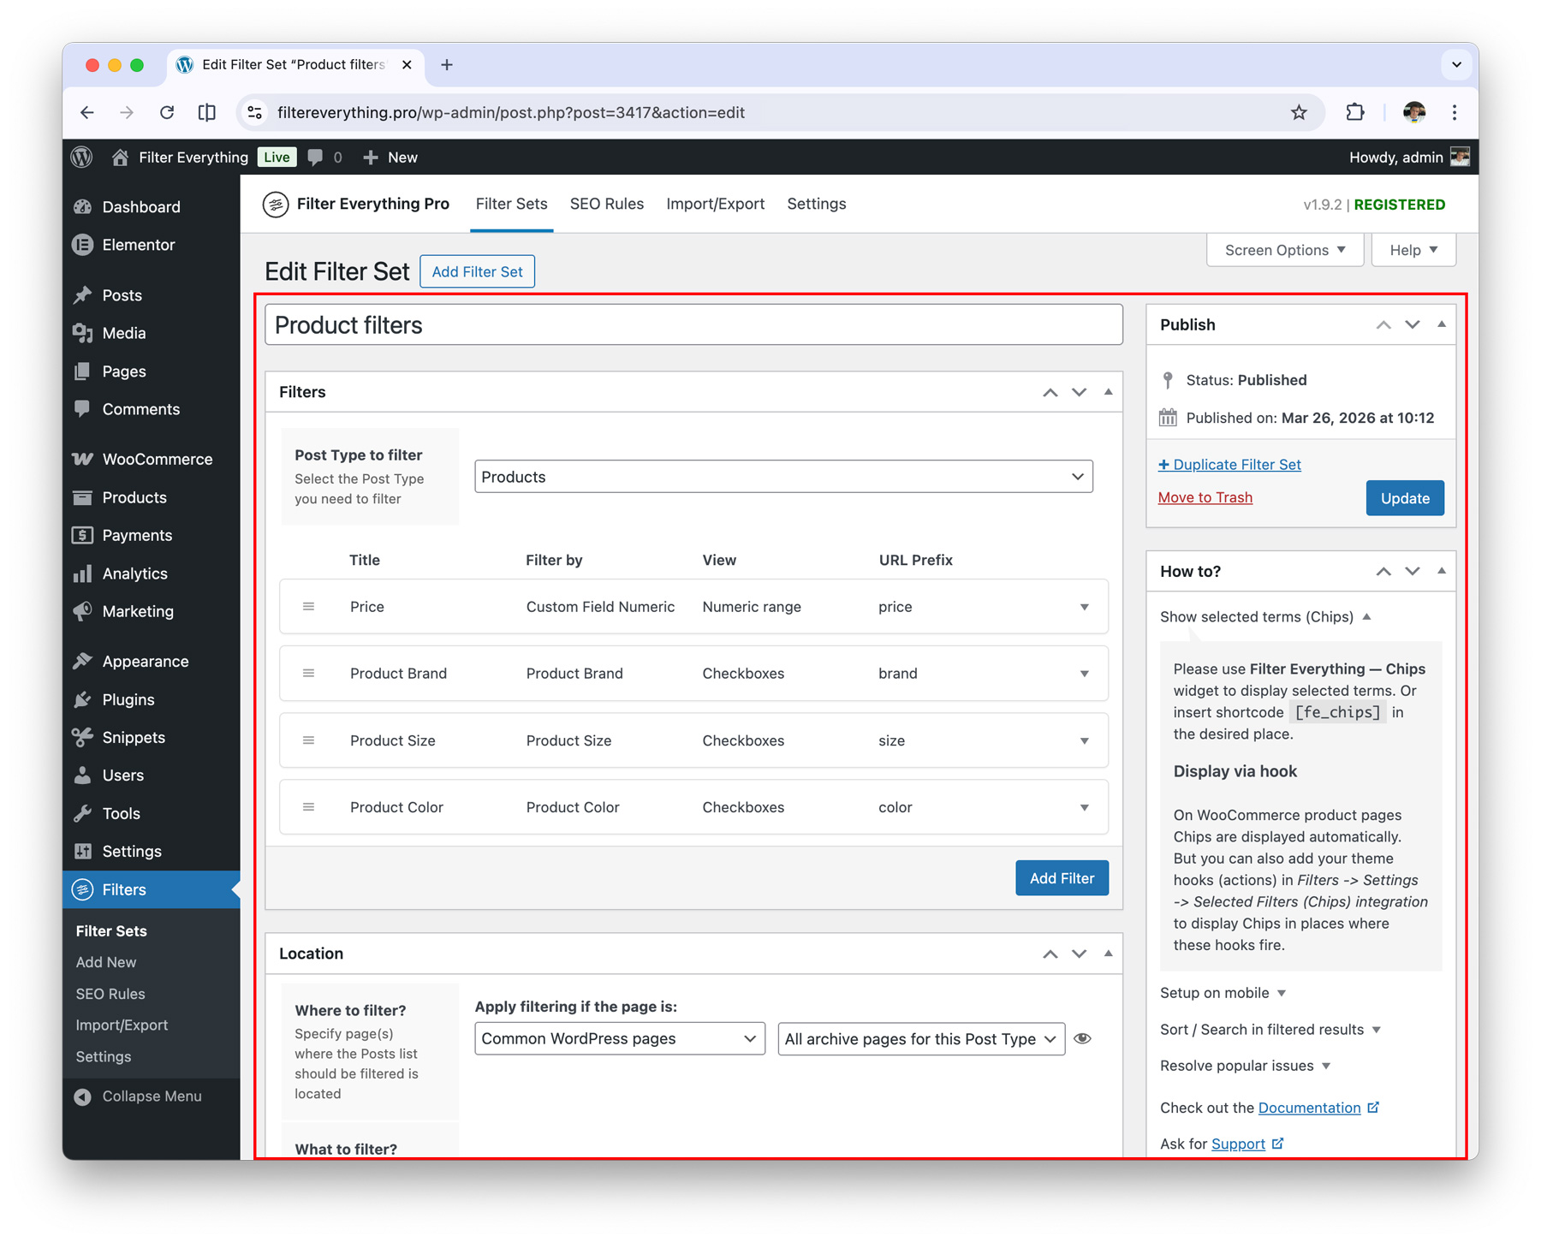Collapse the Publish panel with triangle toggle
Screen dimensions: 1541x1242
pyautogui.click(x=1442, y=324)
